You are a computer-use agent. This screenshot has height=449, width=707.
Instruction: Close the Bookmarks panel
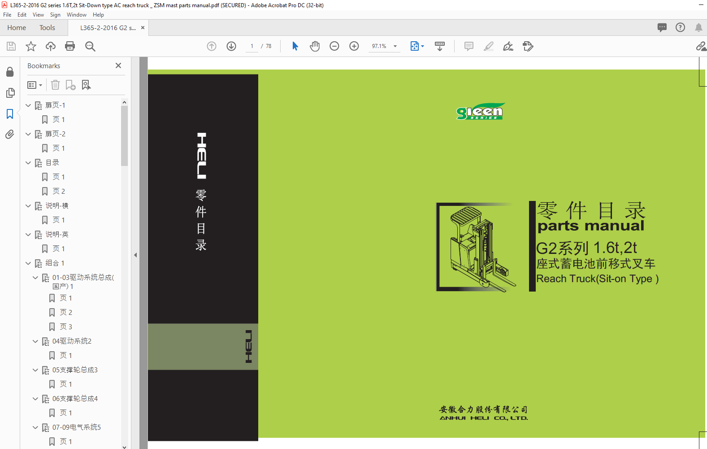point(118,65)
